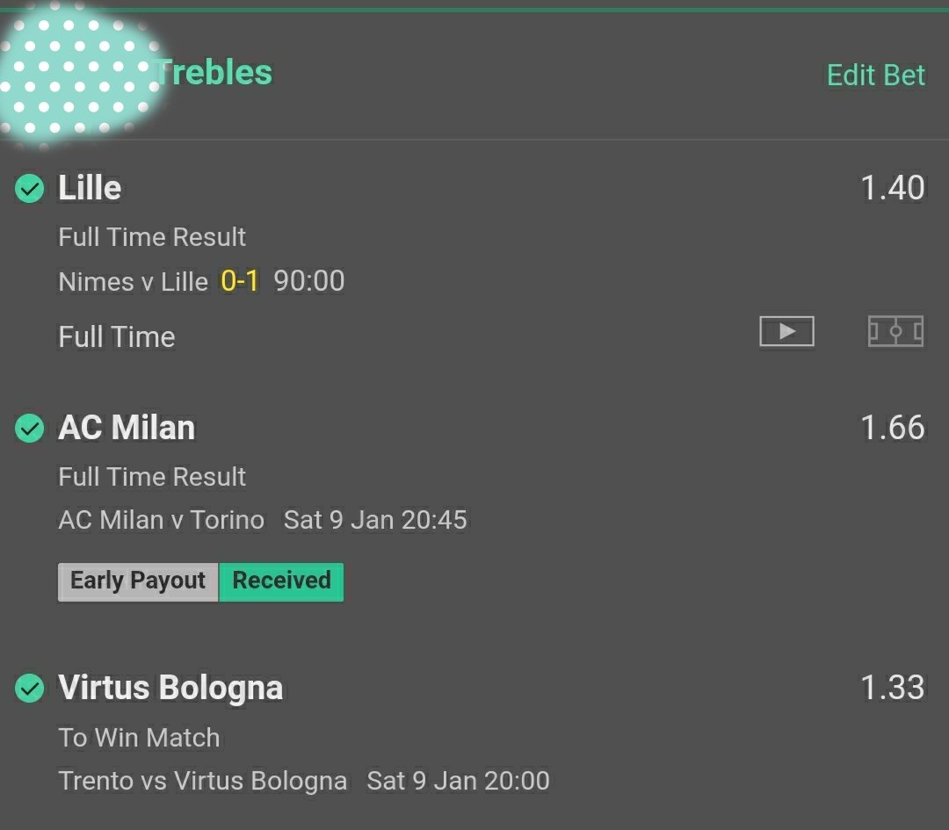This screenshot has width=949, height=830.
Task: Tap Lille odds 1.40
Action: (893, 188)
